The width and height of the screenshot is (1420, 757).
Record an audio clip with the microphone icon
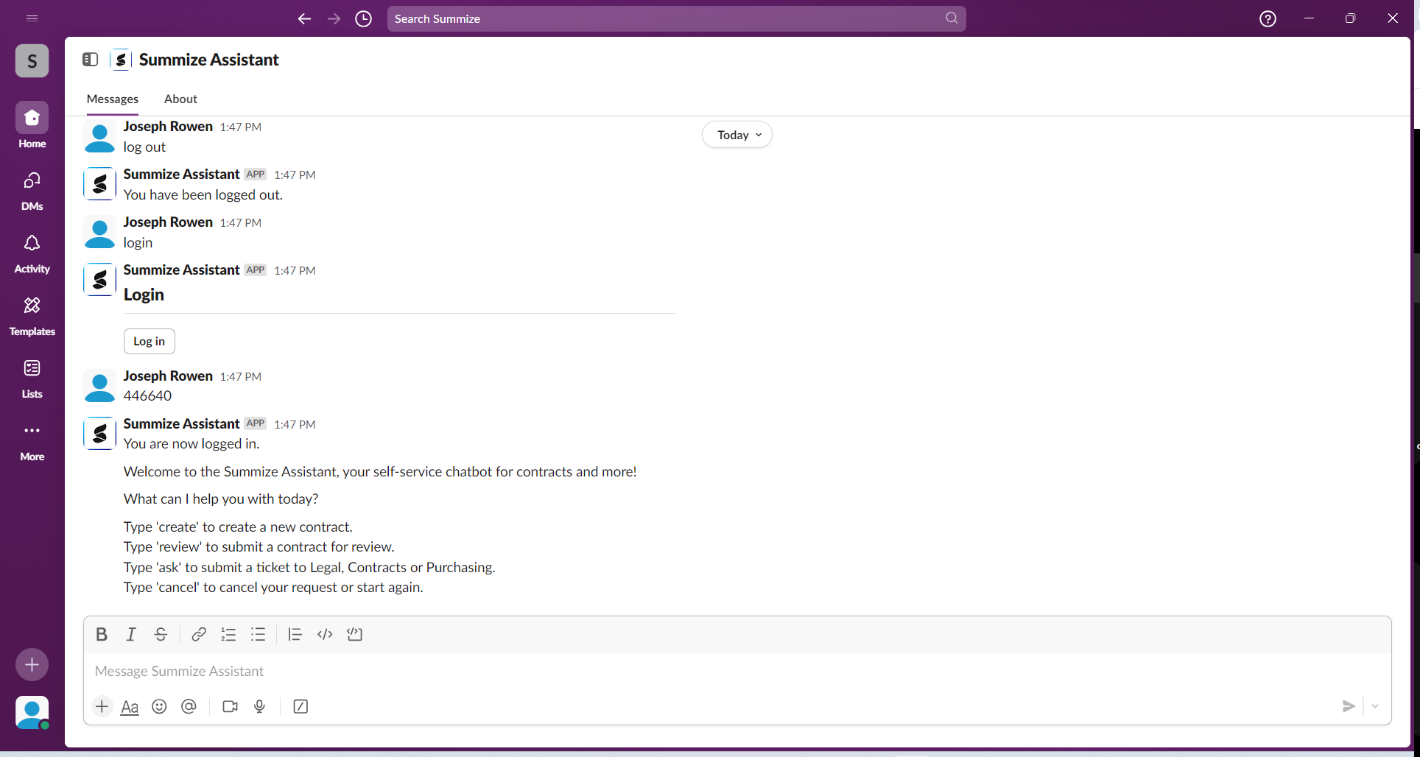[260, 707]
